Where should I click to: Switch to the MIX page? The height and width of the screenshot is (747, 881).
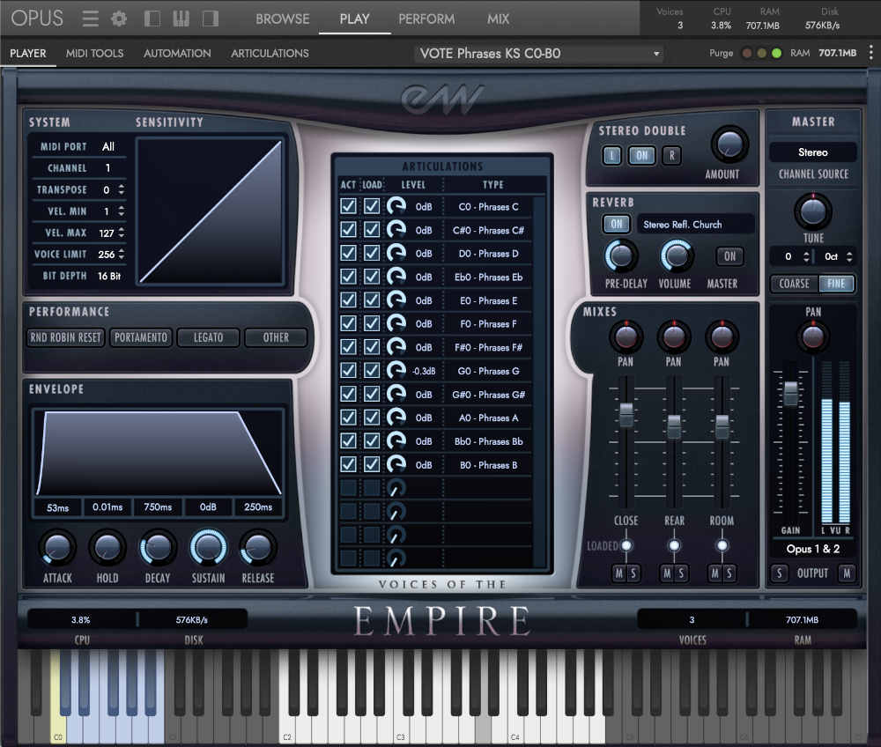[x=498, y=18]
